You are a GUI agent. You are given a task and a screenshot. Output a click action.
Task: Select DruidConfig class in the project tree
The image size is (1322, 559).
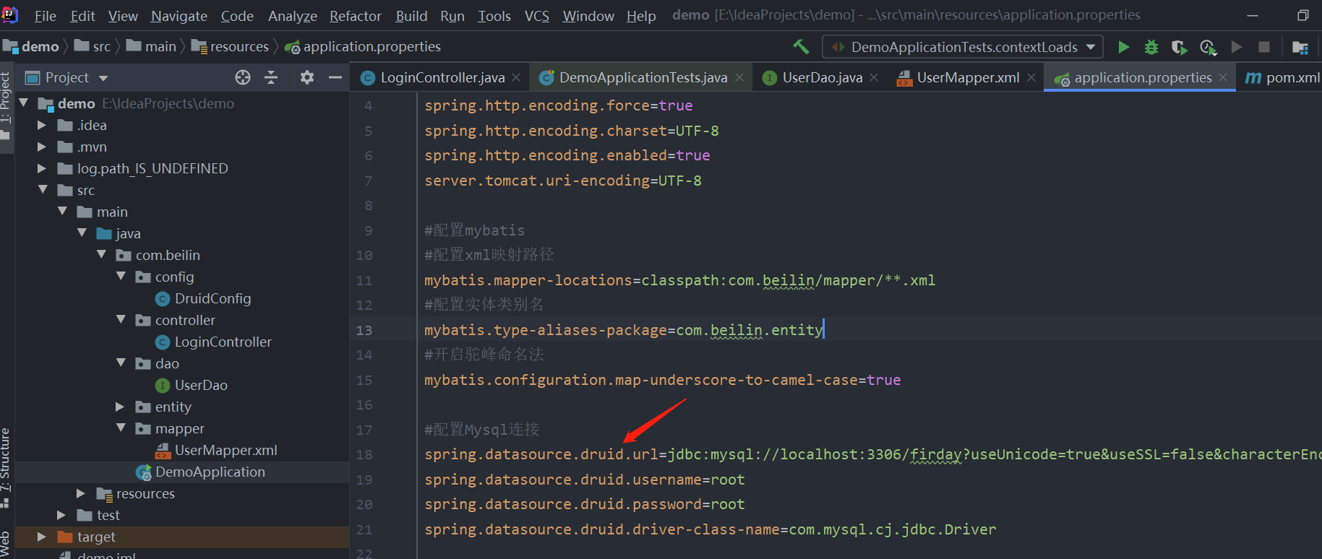coord(203,298)
